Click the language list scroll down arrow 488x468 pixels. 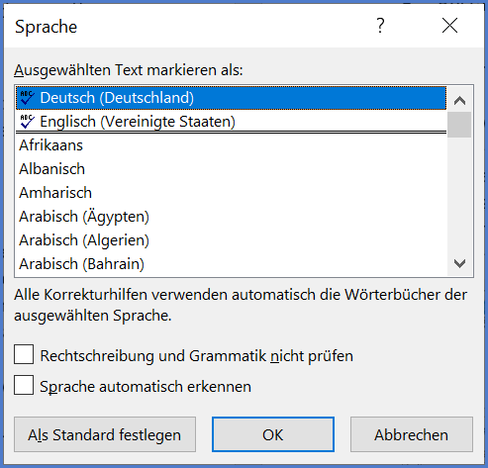tap(459, 263)
